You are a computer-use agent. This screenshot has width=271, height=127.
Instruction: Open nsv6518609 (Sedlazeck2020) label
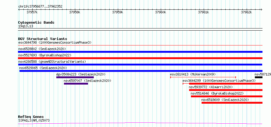[225, 100]
